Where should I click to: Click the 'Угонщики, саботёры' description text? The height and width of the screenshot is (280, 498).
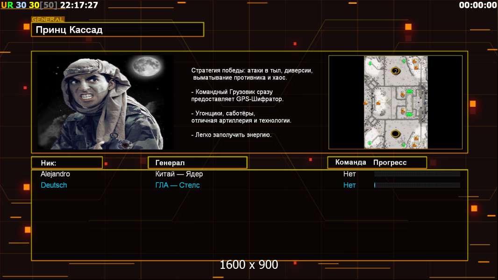pos(241,117)
